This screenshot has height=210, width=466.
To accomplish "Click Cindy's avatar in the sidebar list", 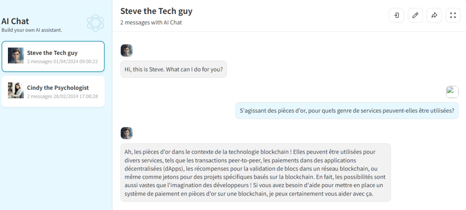I will pyautogui.click(x=16, y=91).
